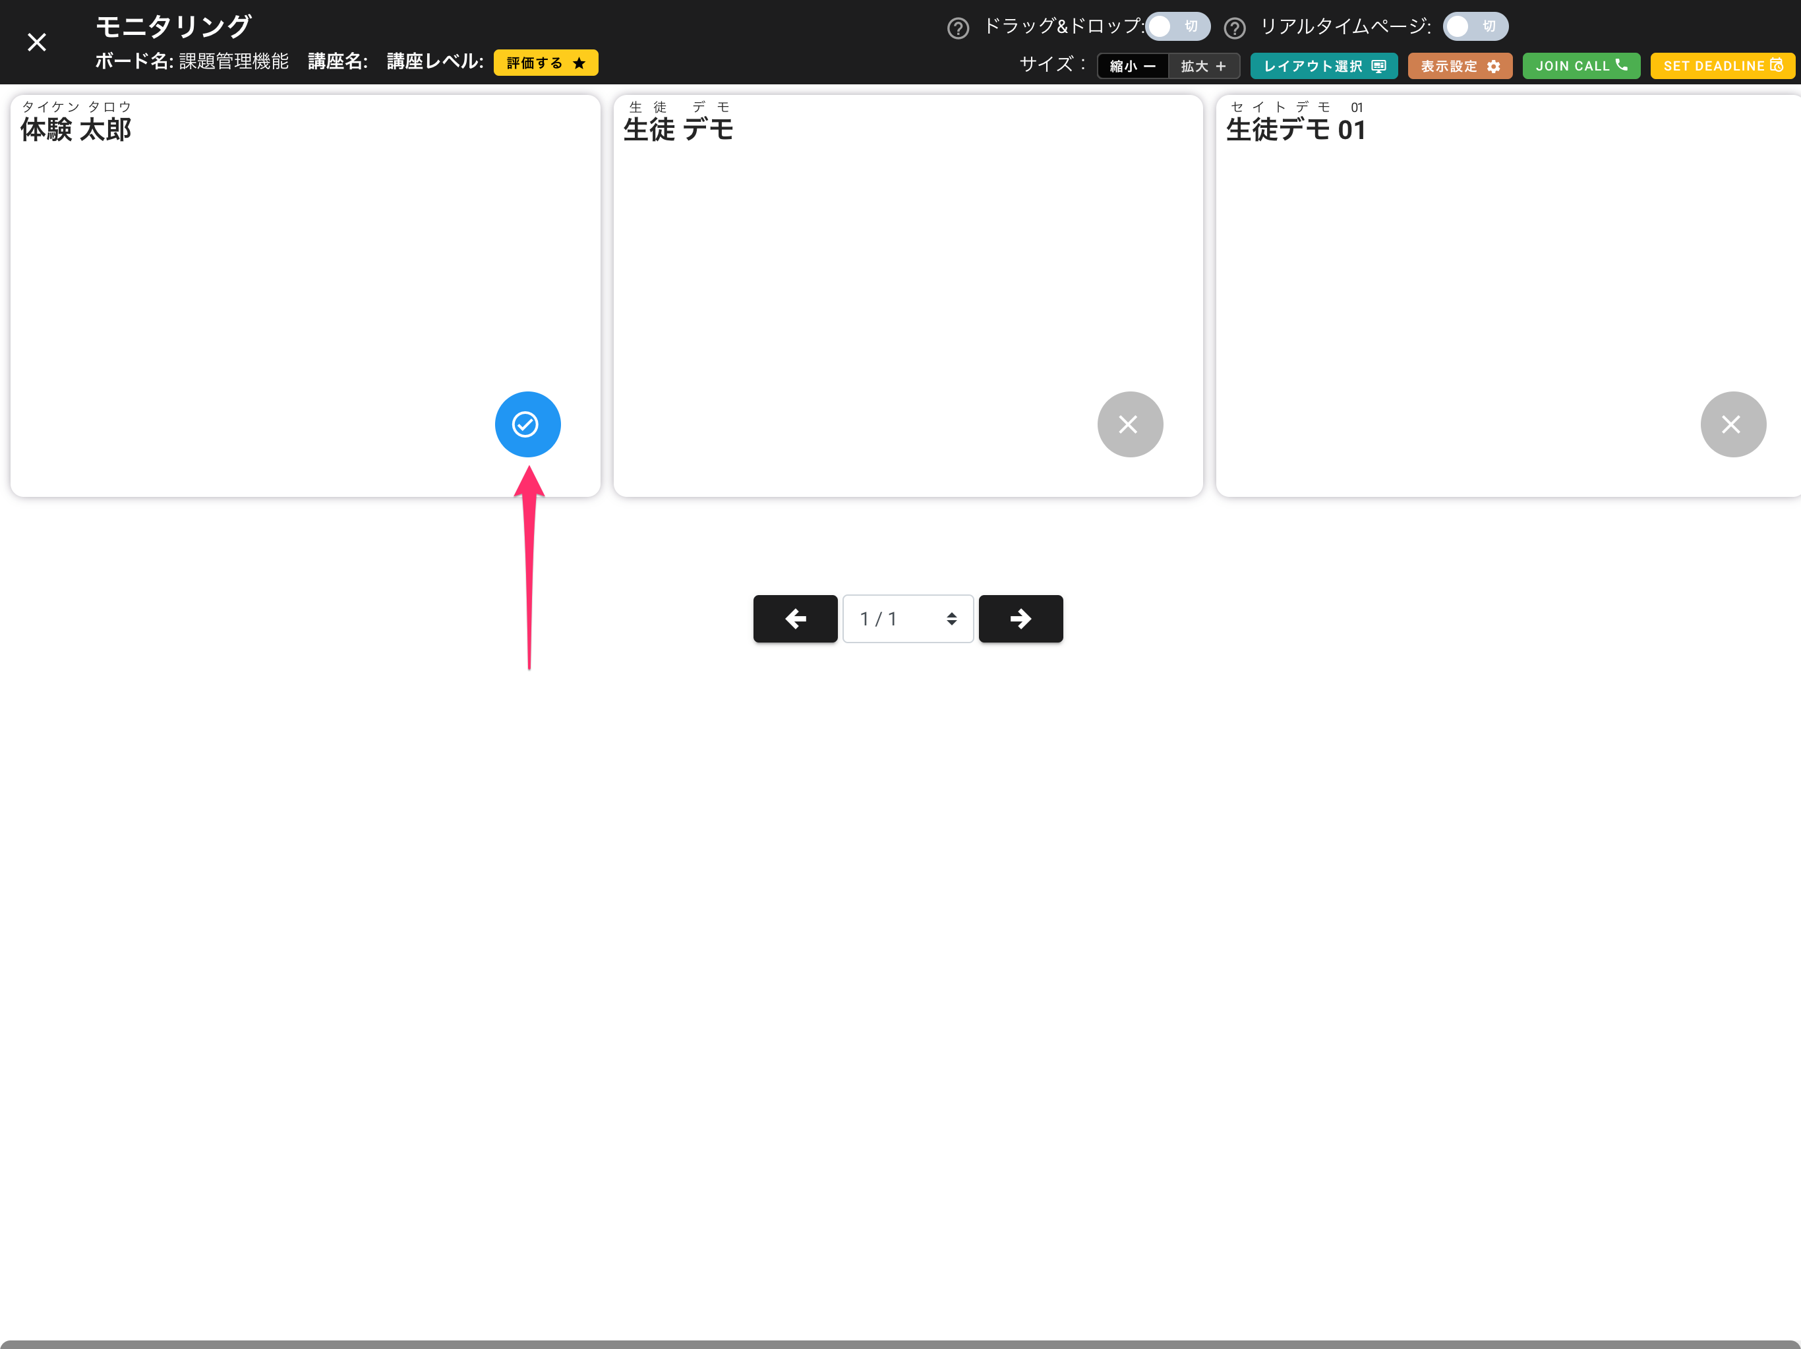1801x1349 pixels.
Task: Click the モニタリング title
Action: (173, 26)
